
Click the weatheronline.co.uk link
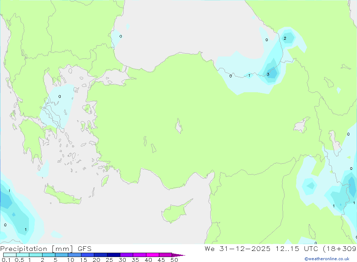tap(327, 259)
